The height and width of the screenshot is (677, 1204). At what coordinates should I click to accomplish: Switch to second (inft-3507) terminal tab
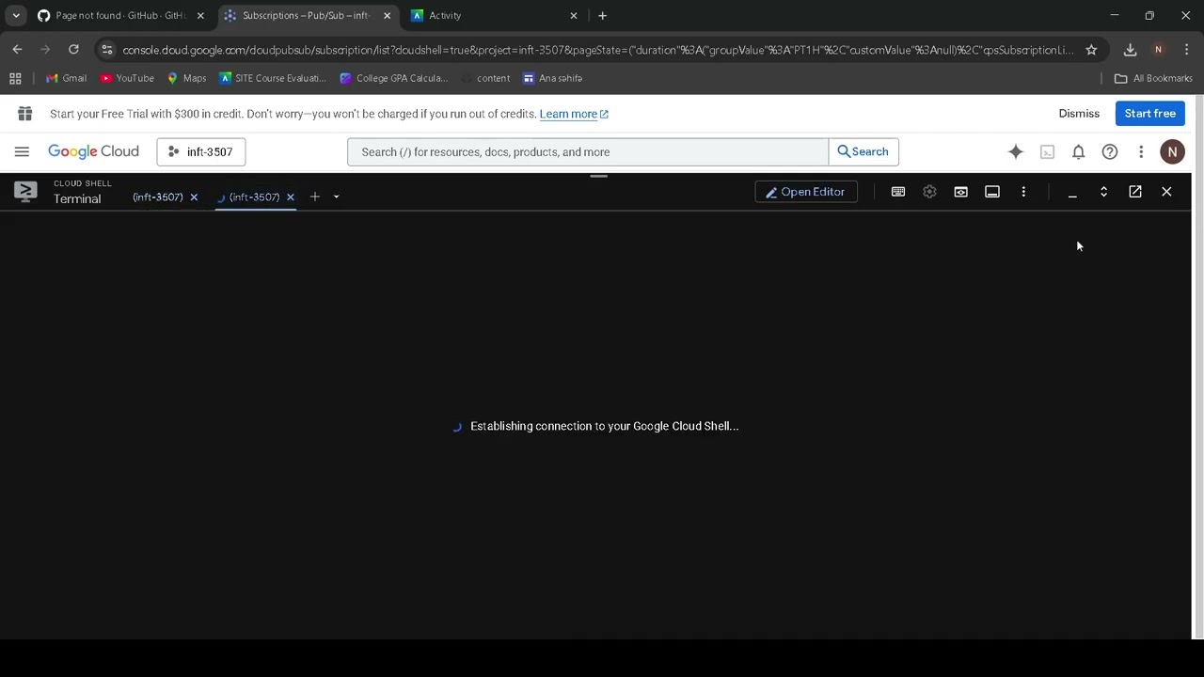point(254,197)
